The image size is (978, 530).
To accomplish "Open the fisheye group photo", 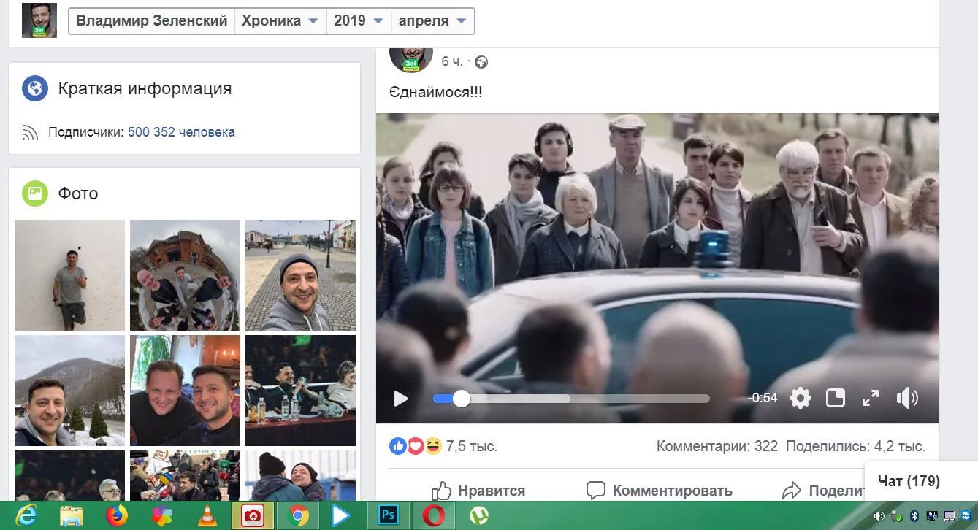I will [x=185, y=275].
